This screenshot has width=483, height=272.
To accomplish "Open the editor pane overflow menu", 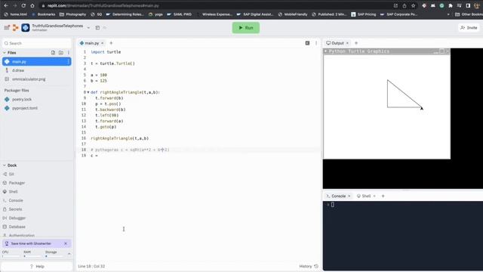I will [316, 43].
